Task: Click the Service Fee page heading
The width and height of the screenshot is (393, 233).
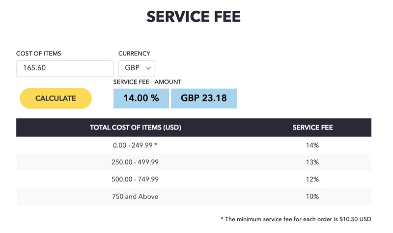Action: pyautogui.click(x=194, y=17)
